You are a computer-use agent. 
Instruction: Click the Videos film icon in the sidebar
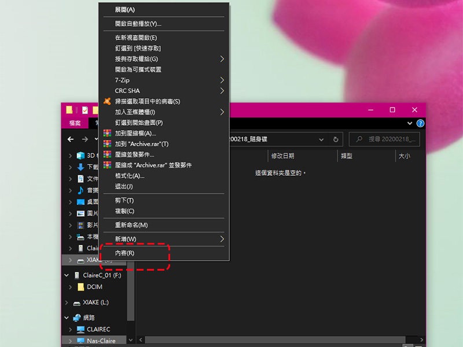[80, 226]
